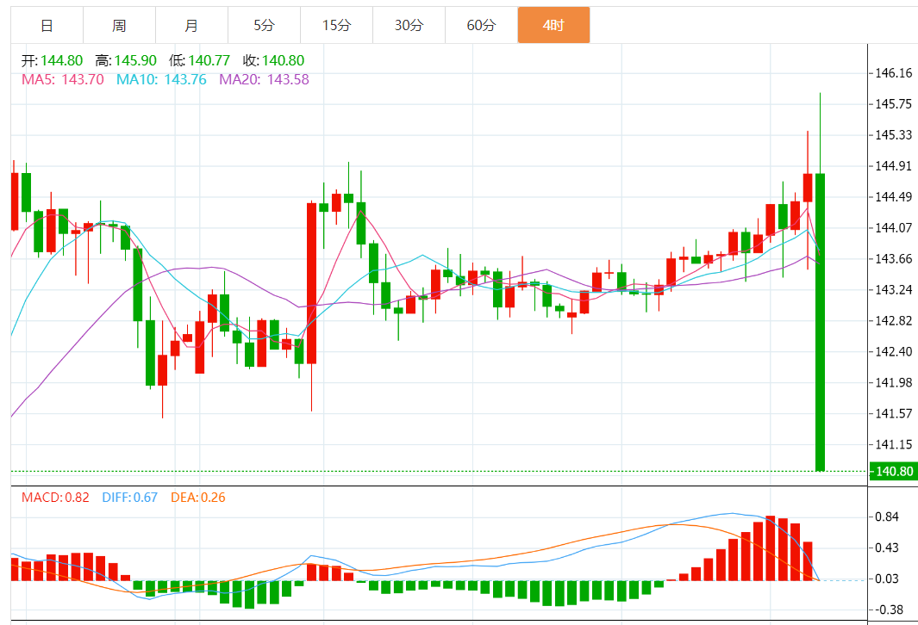Screen dimensions: 918x625
Task: Click the MA20: 143.58 indicator label
Action: click(264, 79)
